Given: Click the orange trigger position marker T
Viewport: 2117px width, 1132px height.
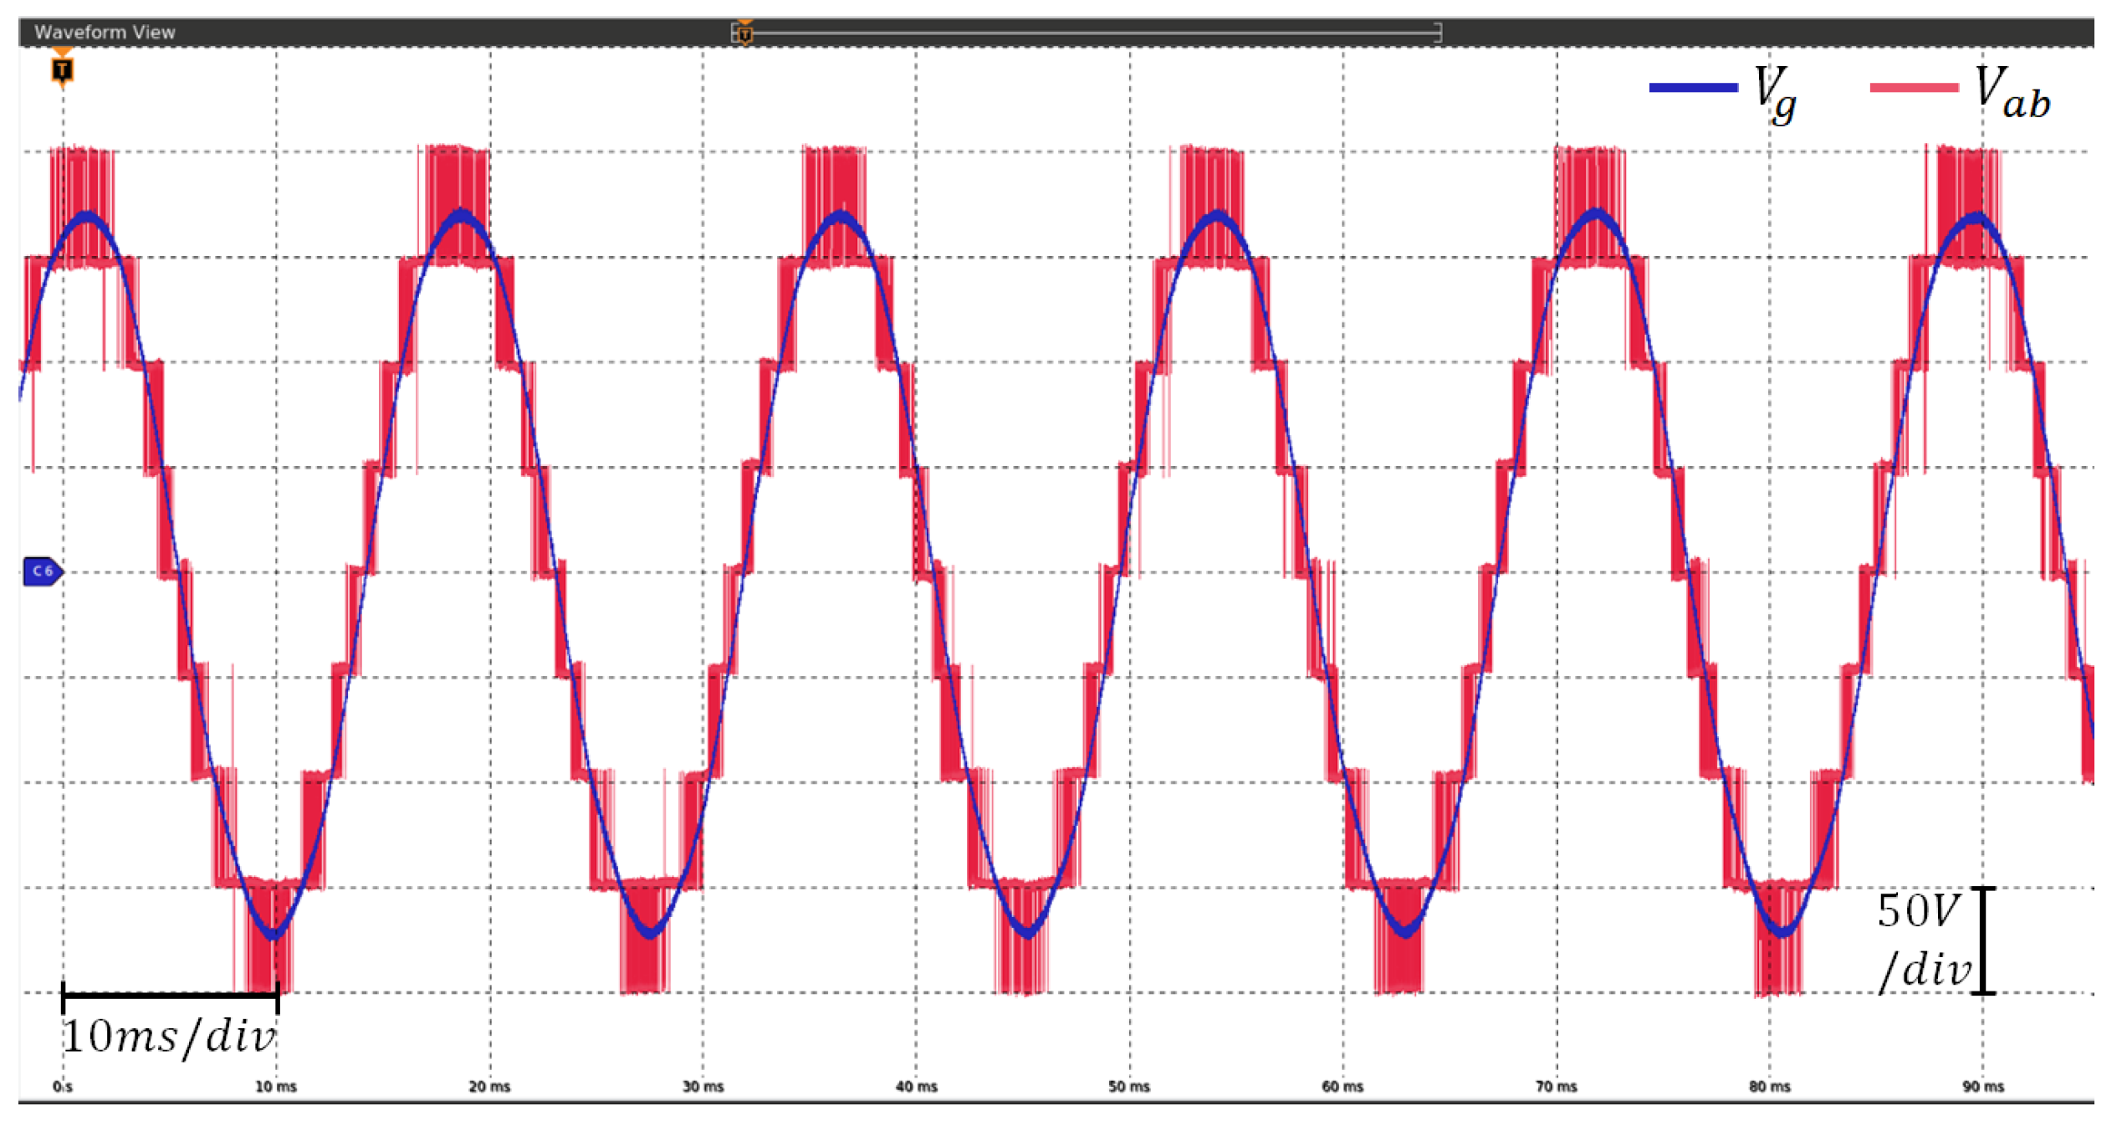Looking at the screenshot, I should 62,69.
